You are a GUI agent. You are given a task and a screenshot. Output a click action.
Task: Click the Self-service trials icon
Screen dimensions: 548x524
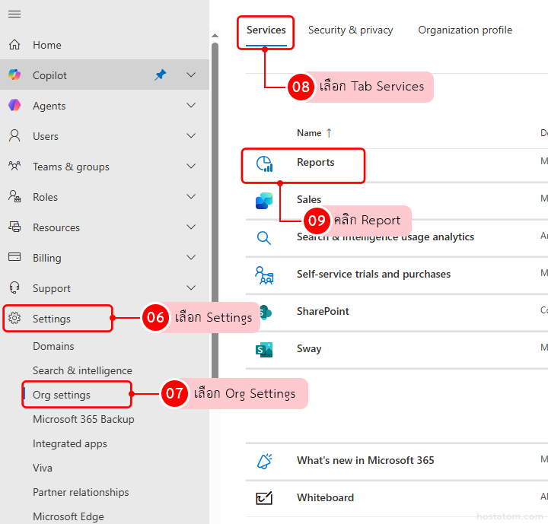click(264, 275)
